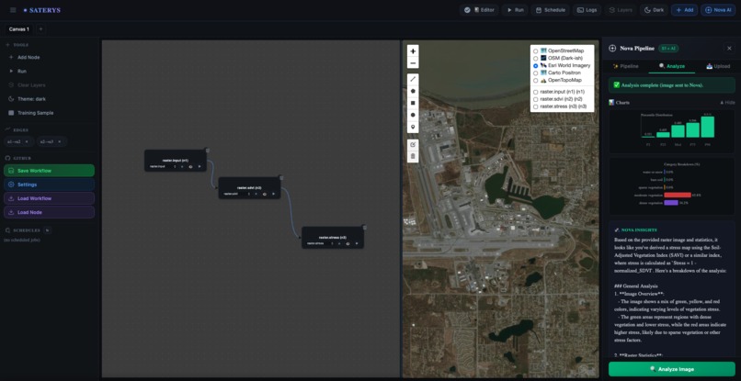Screen dimensions: 741x381
Task: Toggle visibility of the raster.stress (n3) node
Action: [x=348, y=243]
